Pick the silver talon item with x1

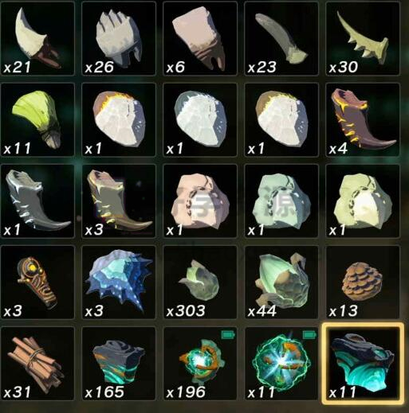37,201
